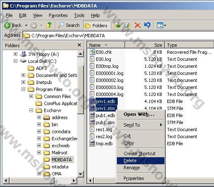Select the E00.log file icon
The width and height of the screenshot is (214, 187).
92,59
